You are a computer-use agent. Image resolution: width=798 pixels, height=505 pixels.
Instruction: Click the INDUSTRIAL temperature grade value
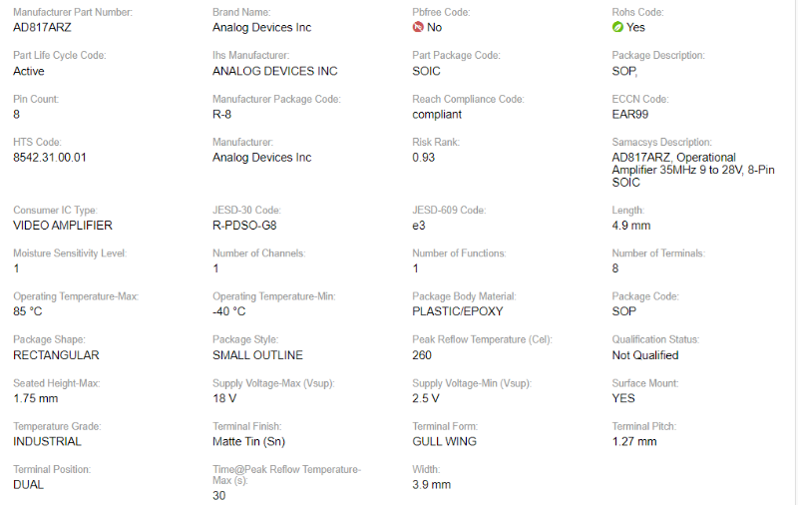coord(47,441)
